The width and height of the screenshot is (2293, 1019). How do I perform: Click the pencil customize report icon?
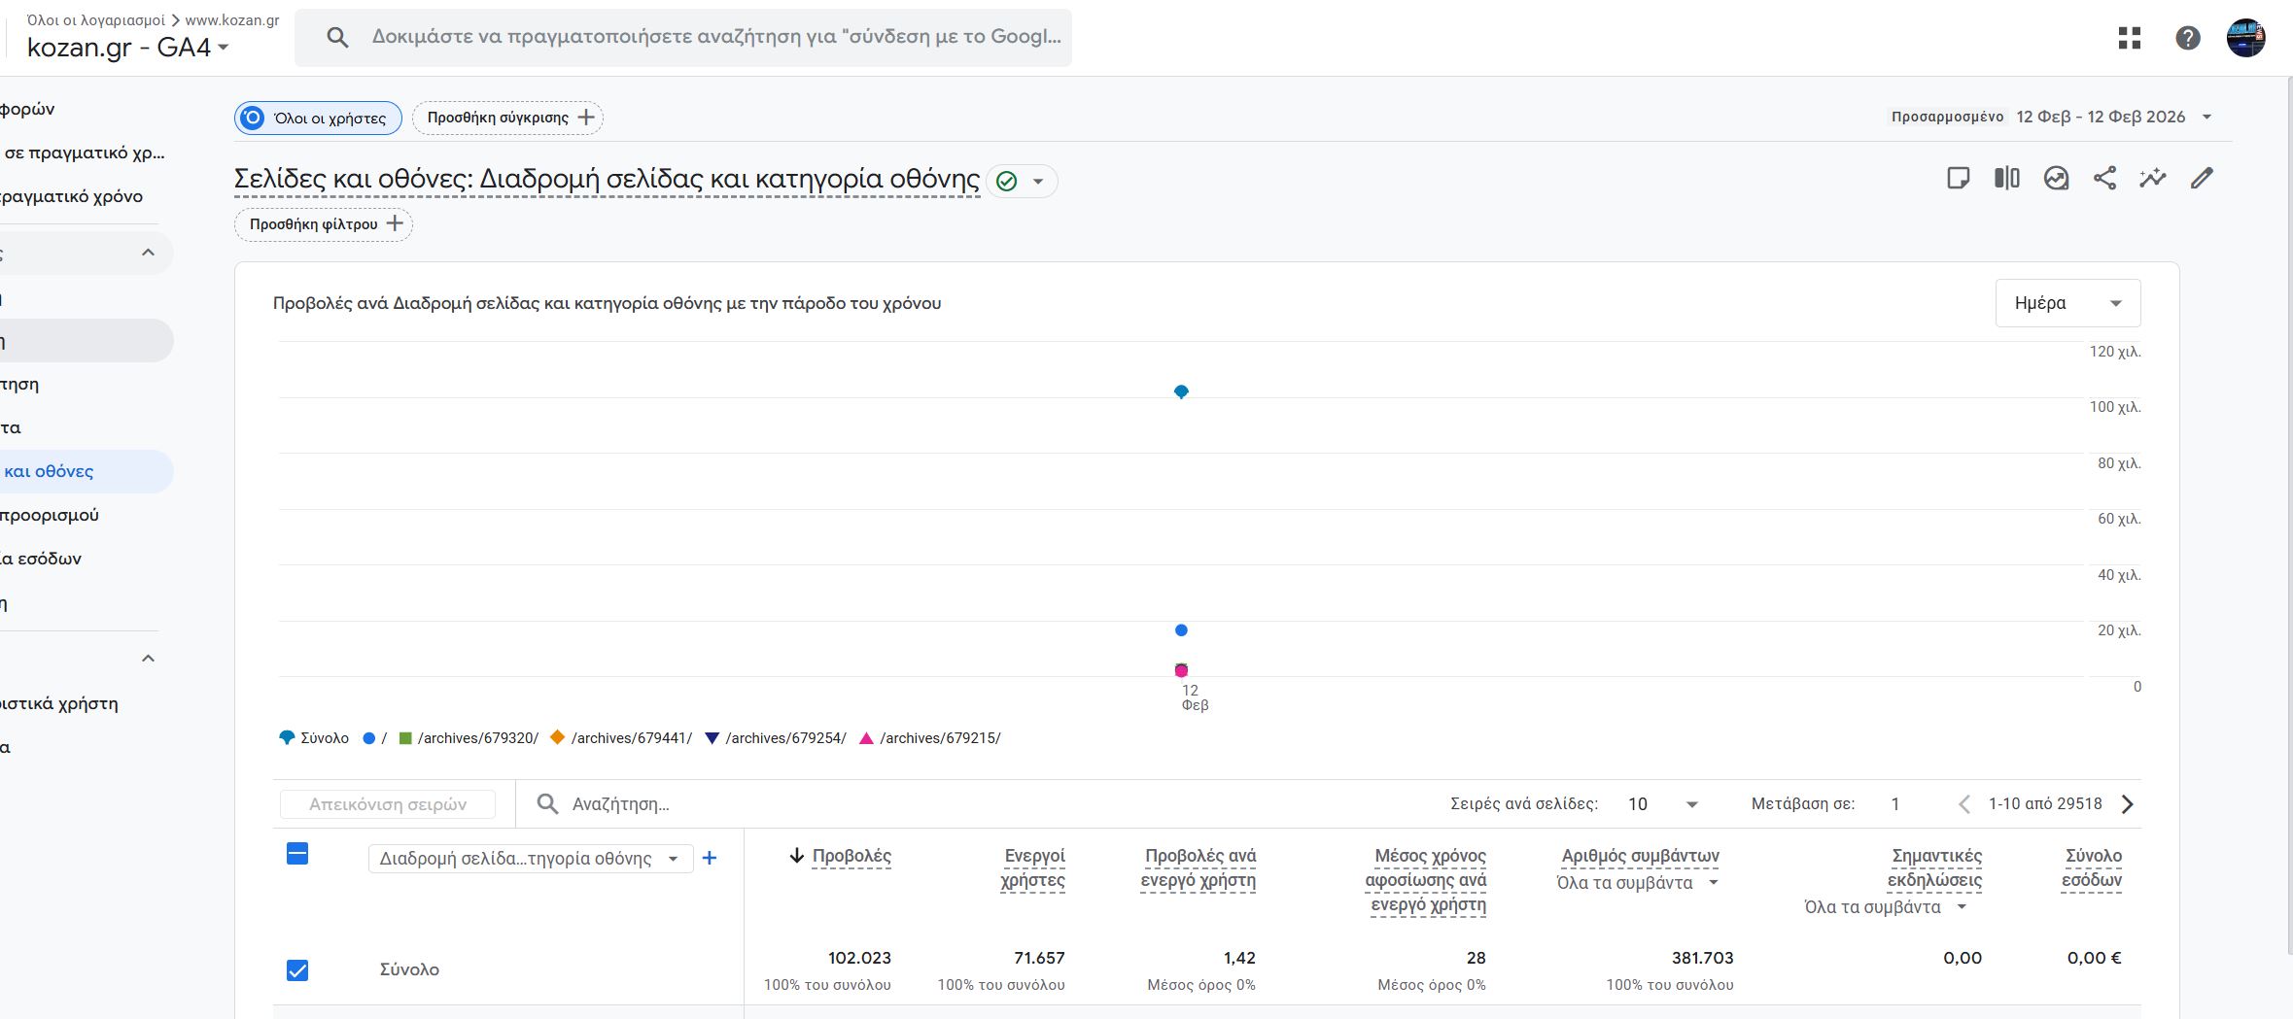pyautogui.click(x=2202, y=178)
